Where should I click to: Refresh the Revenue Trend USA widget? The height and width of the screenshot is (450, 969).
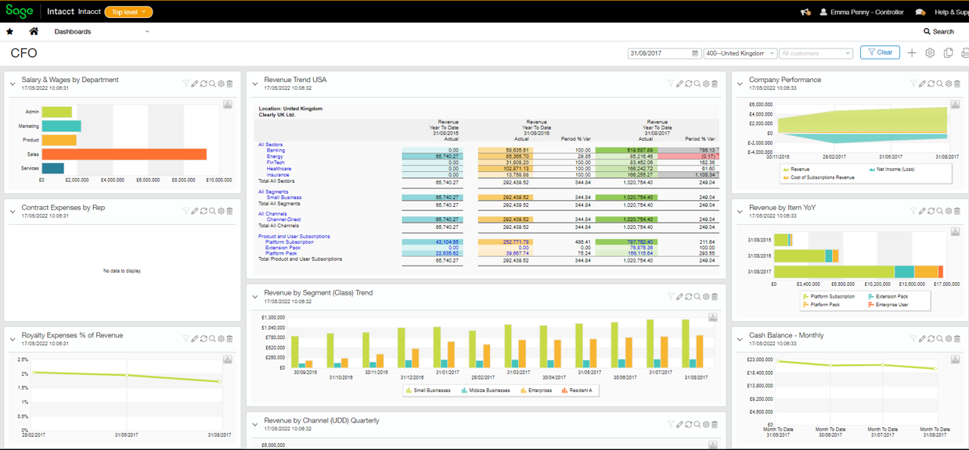click(689, 83)
